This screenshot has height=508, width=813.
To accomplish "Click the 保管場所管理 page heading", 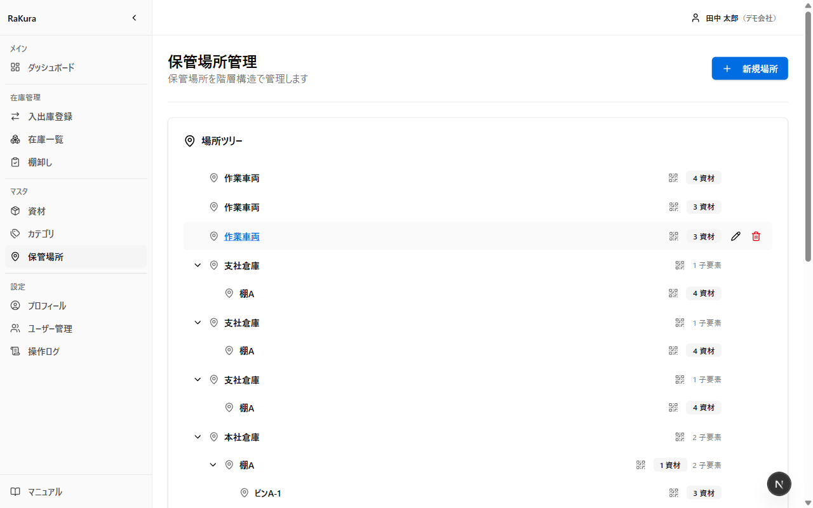I will pos(212,62).
